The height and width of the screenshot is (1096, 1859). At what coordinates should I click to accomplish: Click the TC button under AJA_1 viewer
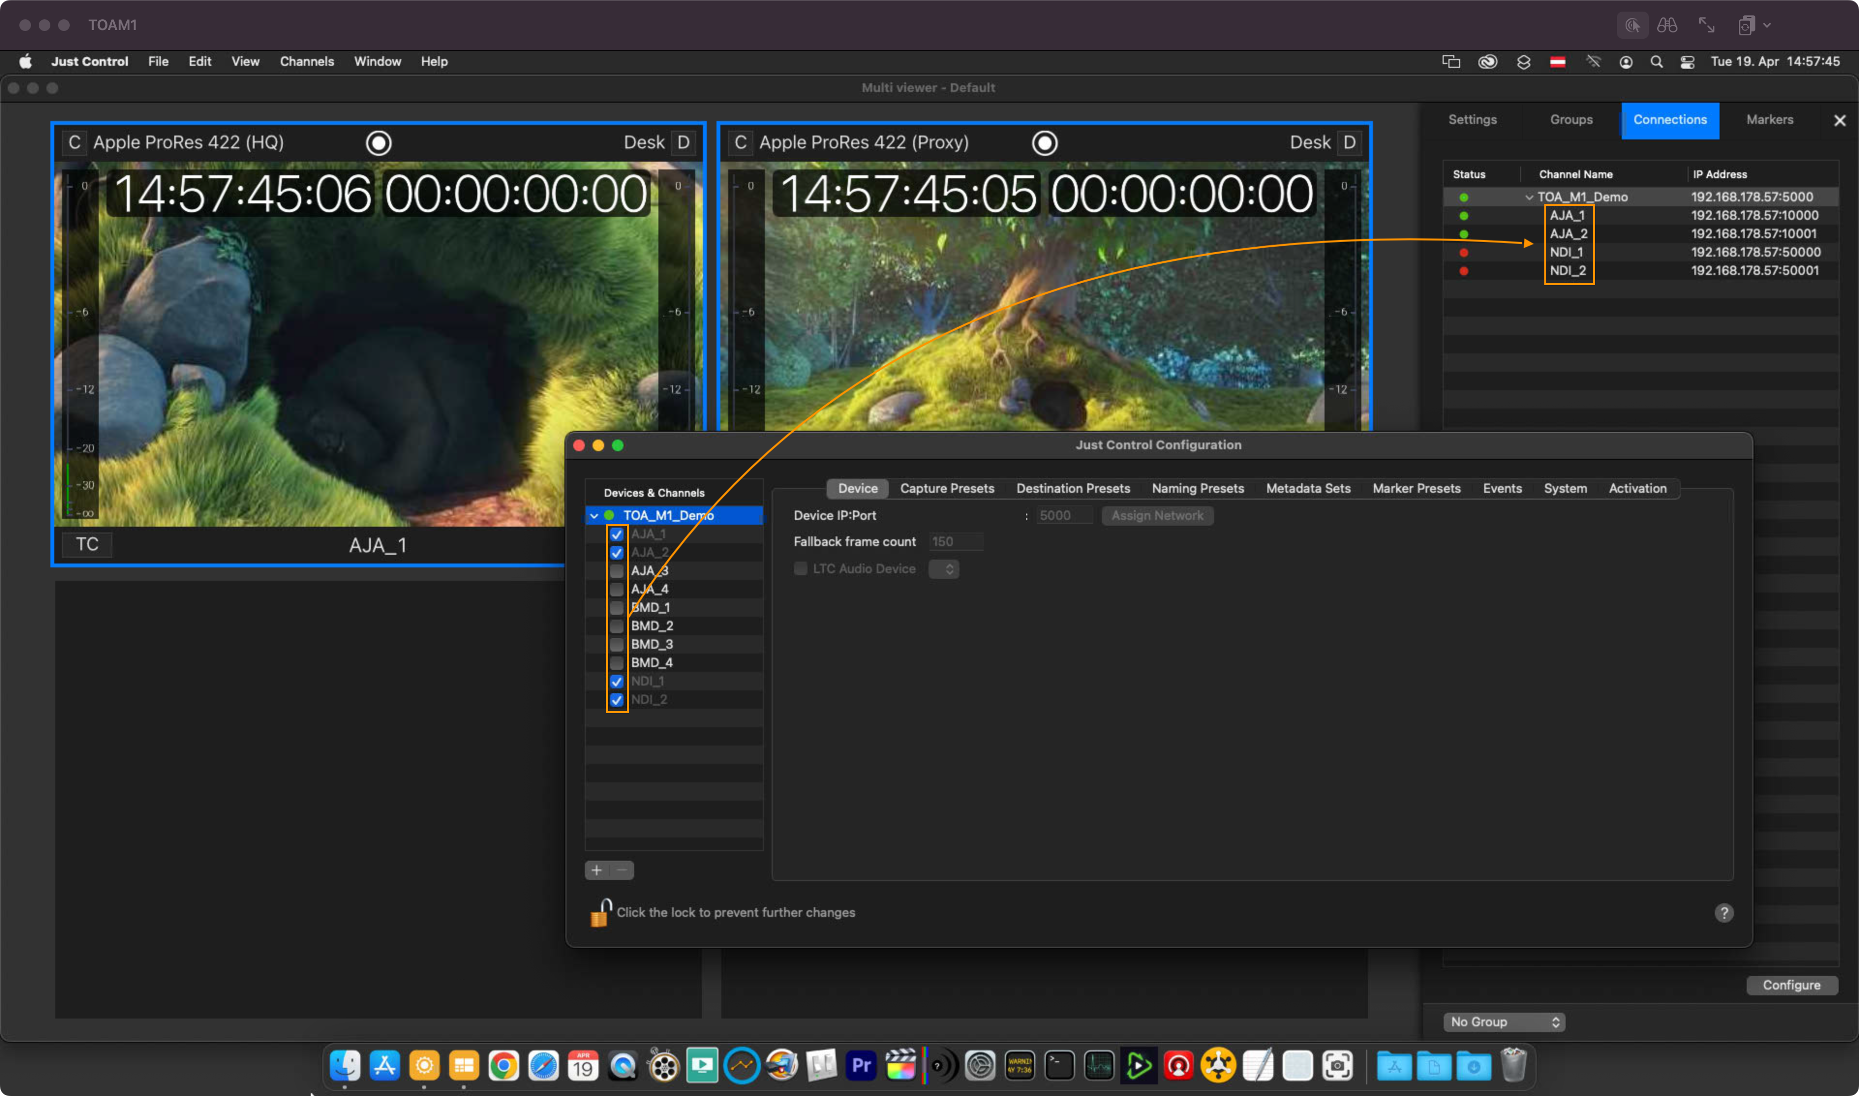(86, 544)
